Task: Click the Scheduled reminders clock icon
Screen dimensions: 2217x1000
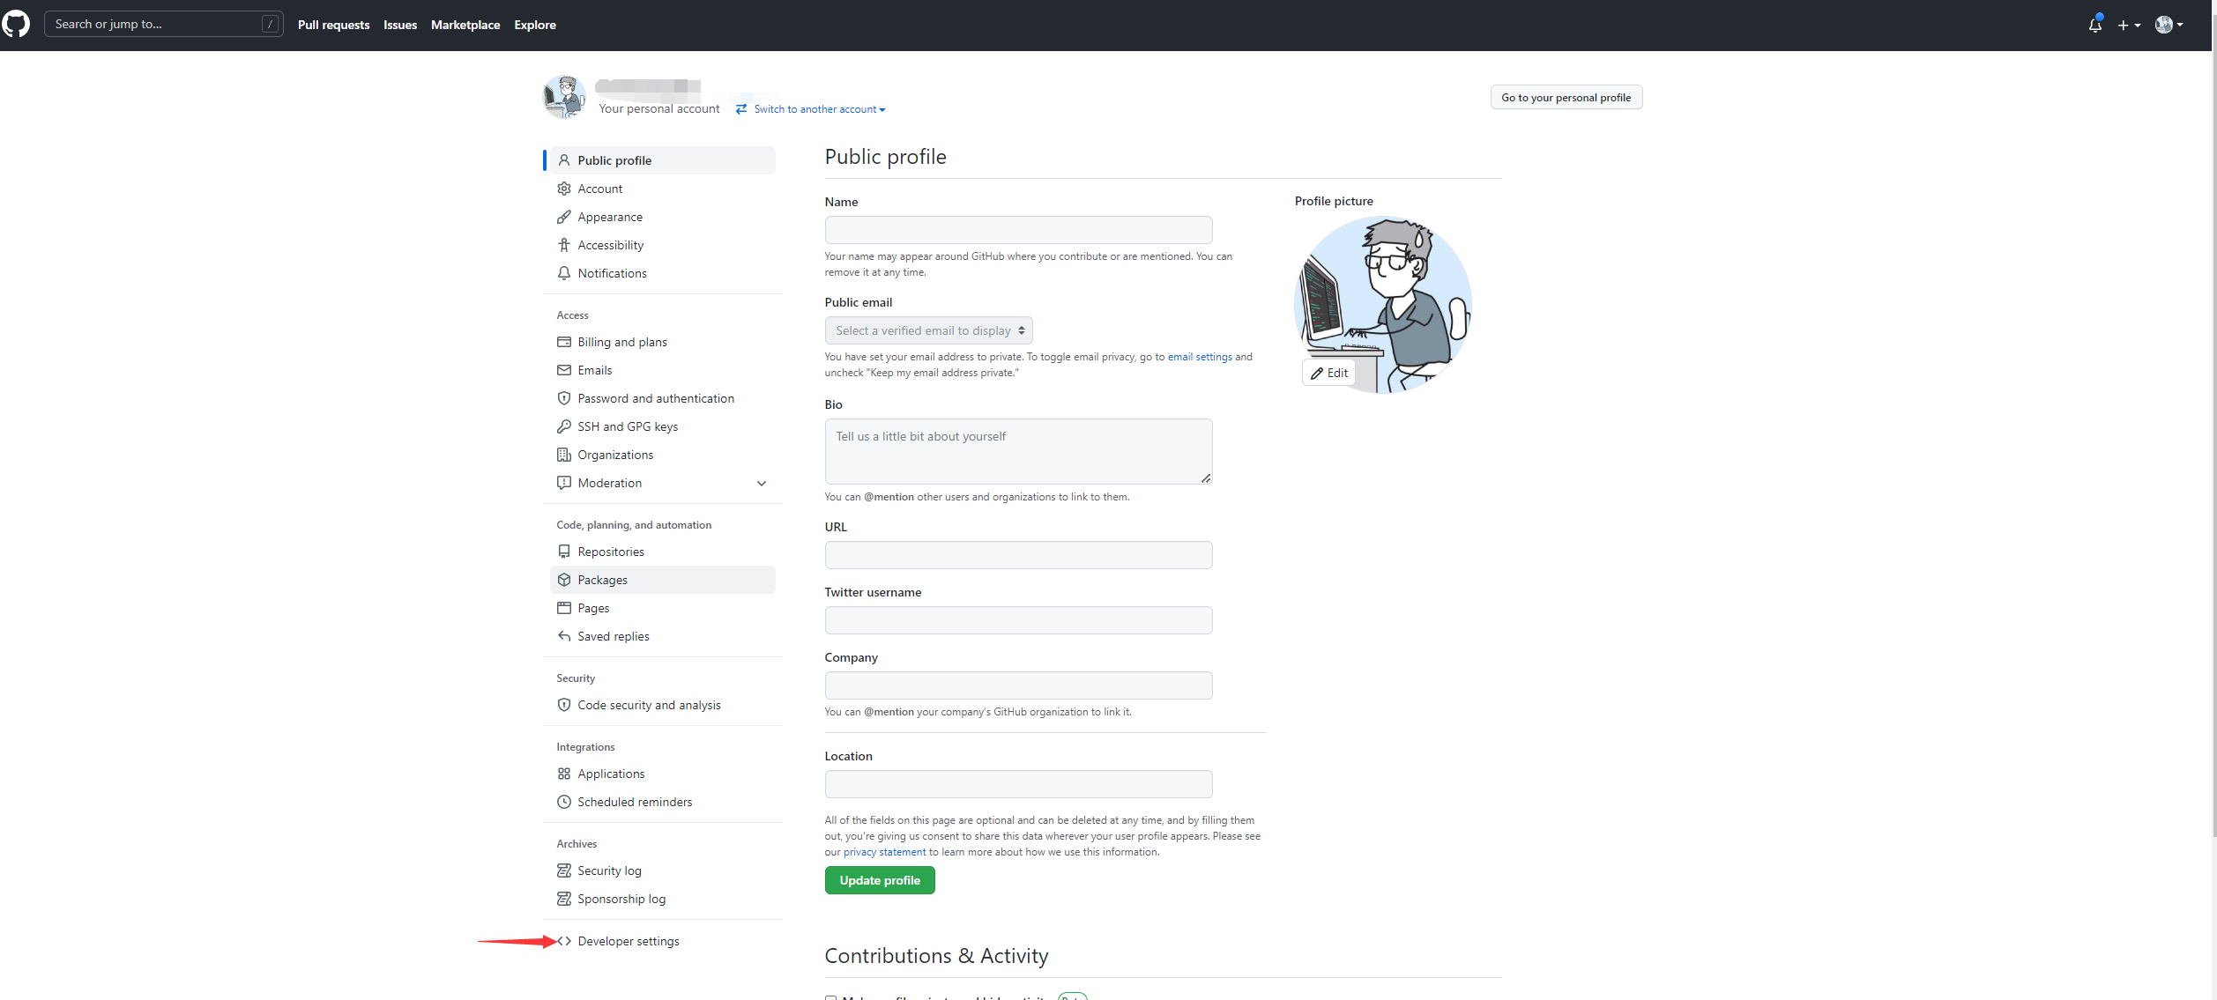Action: click(x=564, y=802)
